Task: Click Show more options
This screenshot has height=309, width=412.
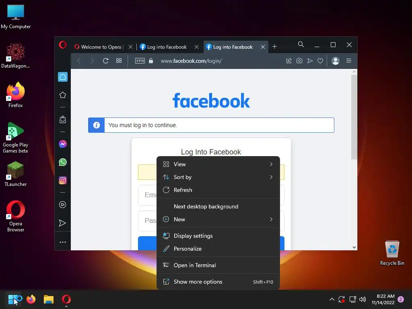Action: coord(218,282)
